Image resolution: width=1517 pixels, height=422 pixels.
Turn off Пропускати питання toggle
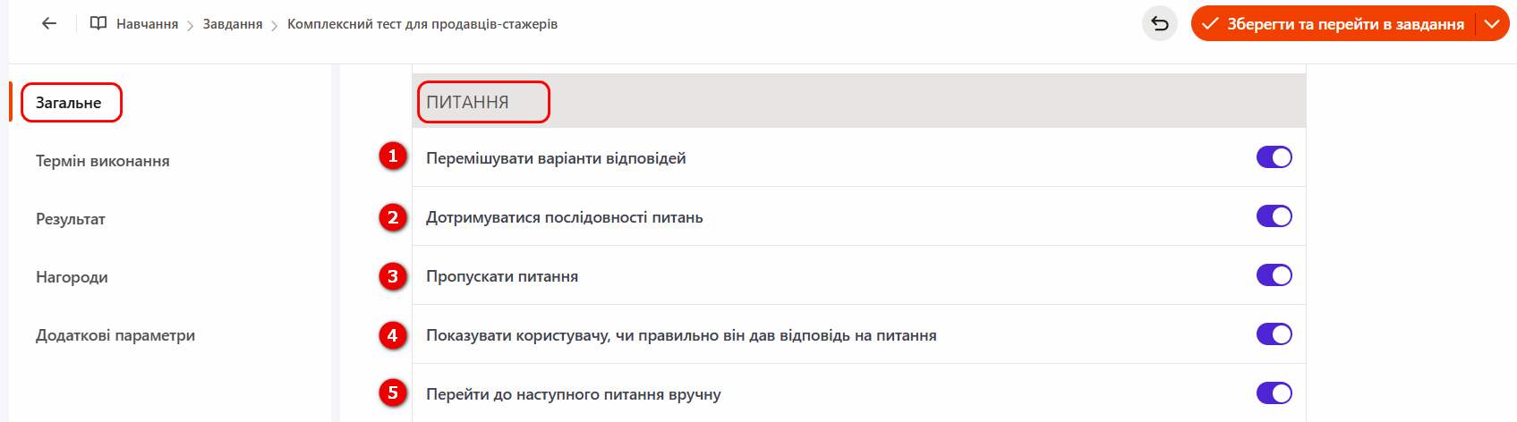[1274, 275]
